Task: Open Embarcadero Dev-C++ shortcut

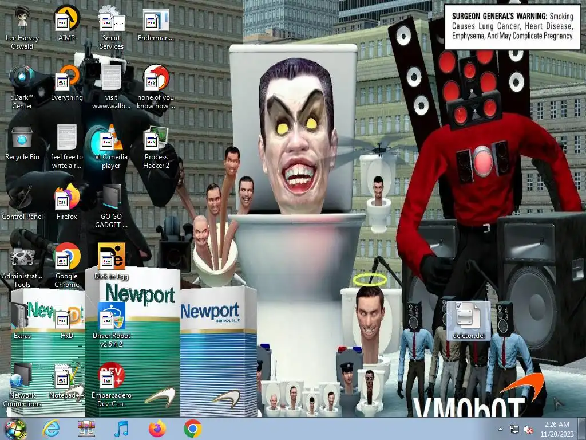Action: click(112, 386)
